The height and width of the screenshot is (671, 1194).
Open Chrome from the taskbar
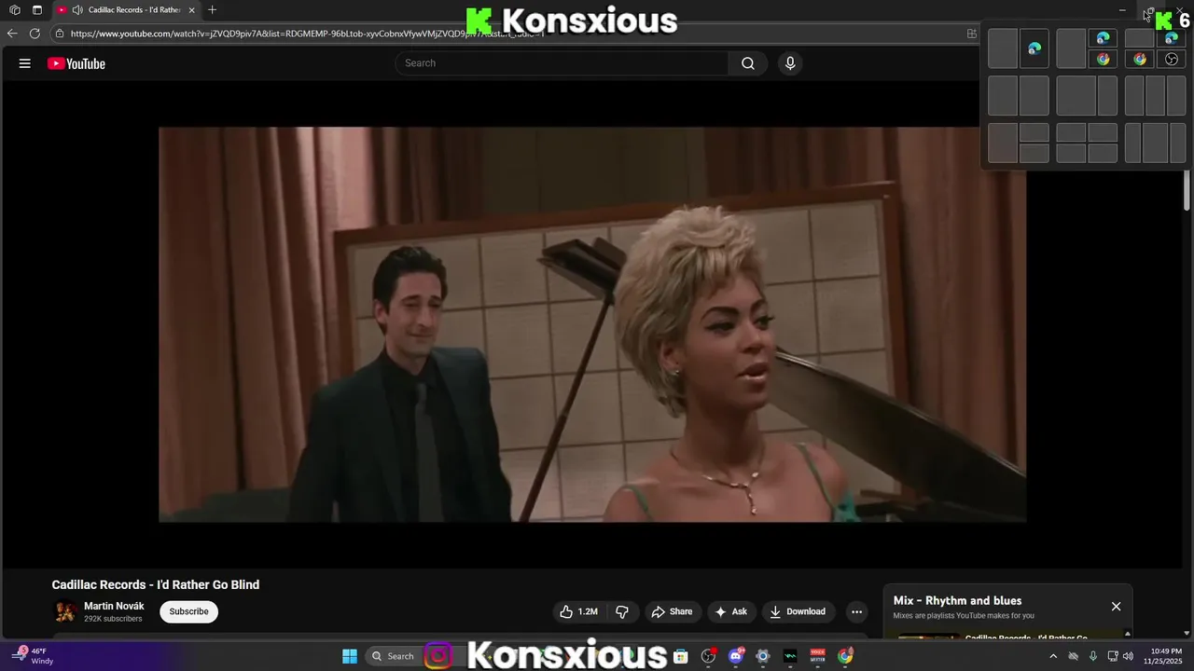pos(845,656)
